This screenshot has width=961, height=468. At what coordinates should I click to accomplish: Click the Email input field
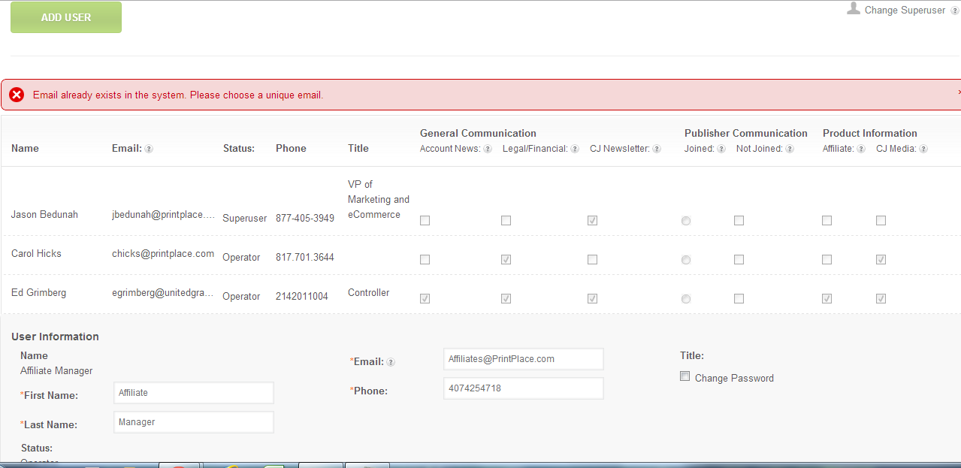click(x=523, y=359)
